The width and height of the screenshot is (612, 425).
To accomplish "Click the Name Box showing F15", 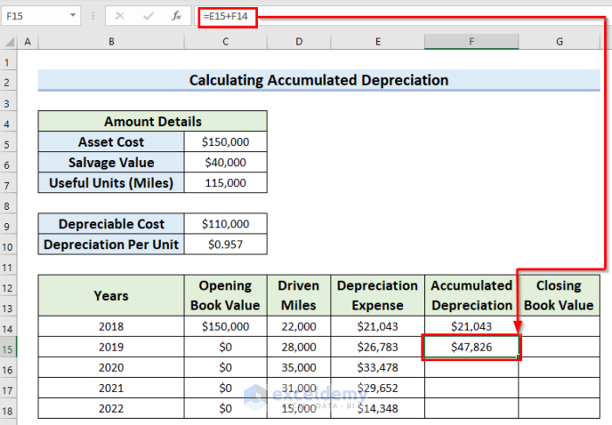I will point(33,16).
